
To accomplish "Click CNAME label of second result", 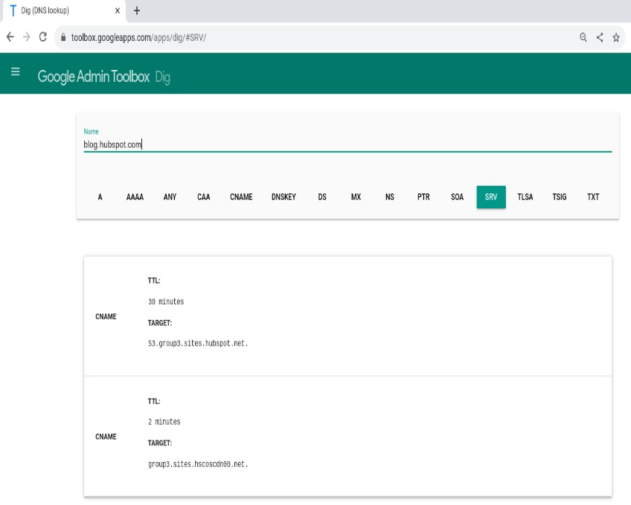I will tap(106, 437).
